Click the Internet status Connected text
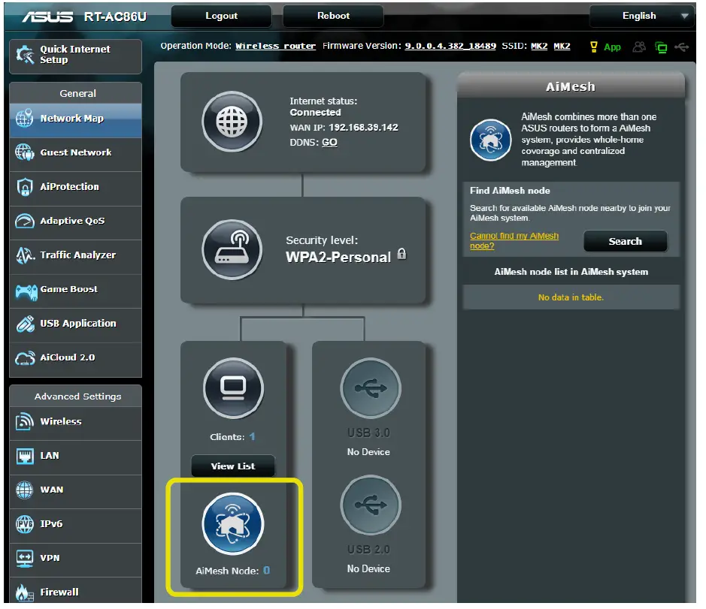Image resolution: width=706 pixels, height=609 pixels. (315, 113)
